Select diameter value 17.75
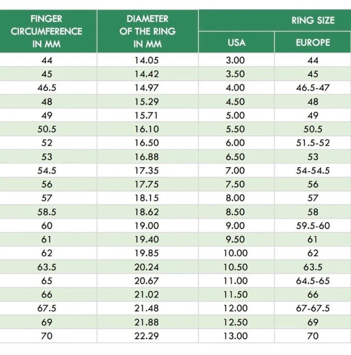The height and width of the screenshot is (355, 351). point(147,184)
